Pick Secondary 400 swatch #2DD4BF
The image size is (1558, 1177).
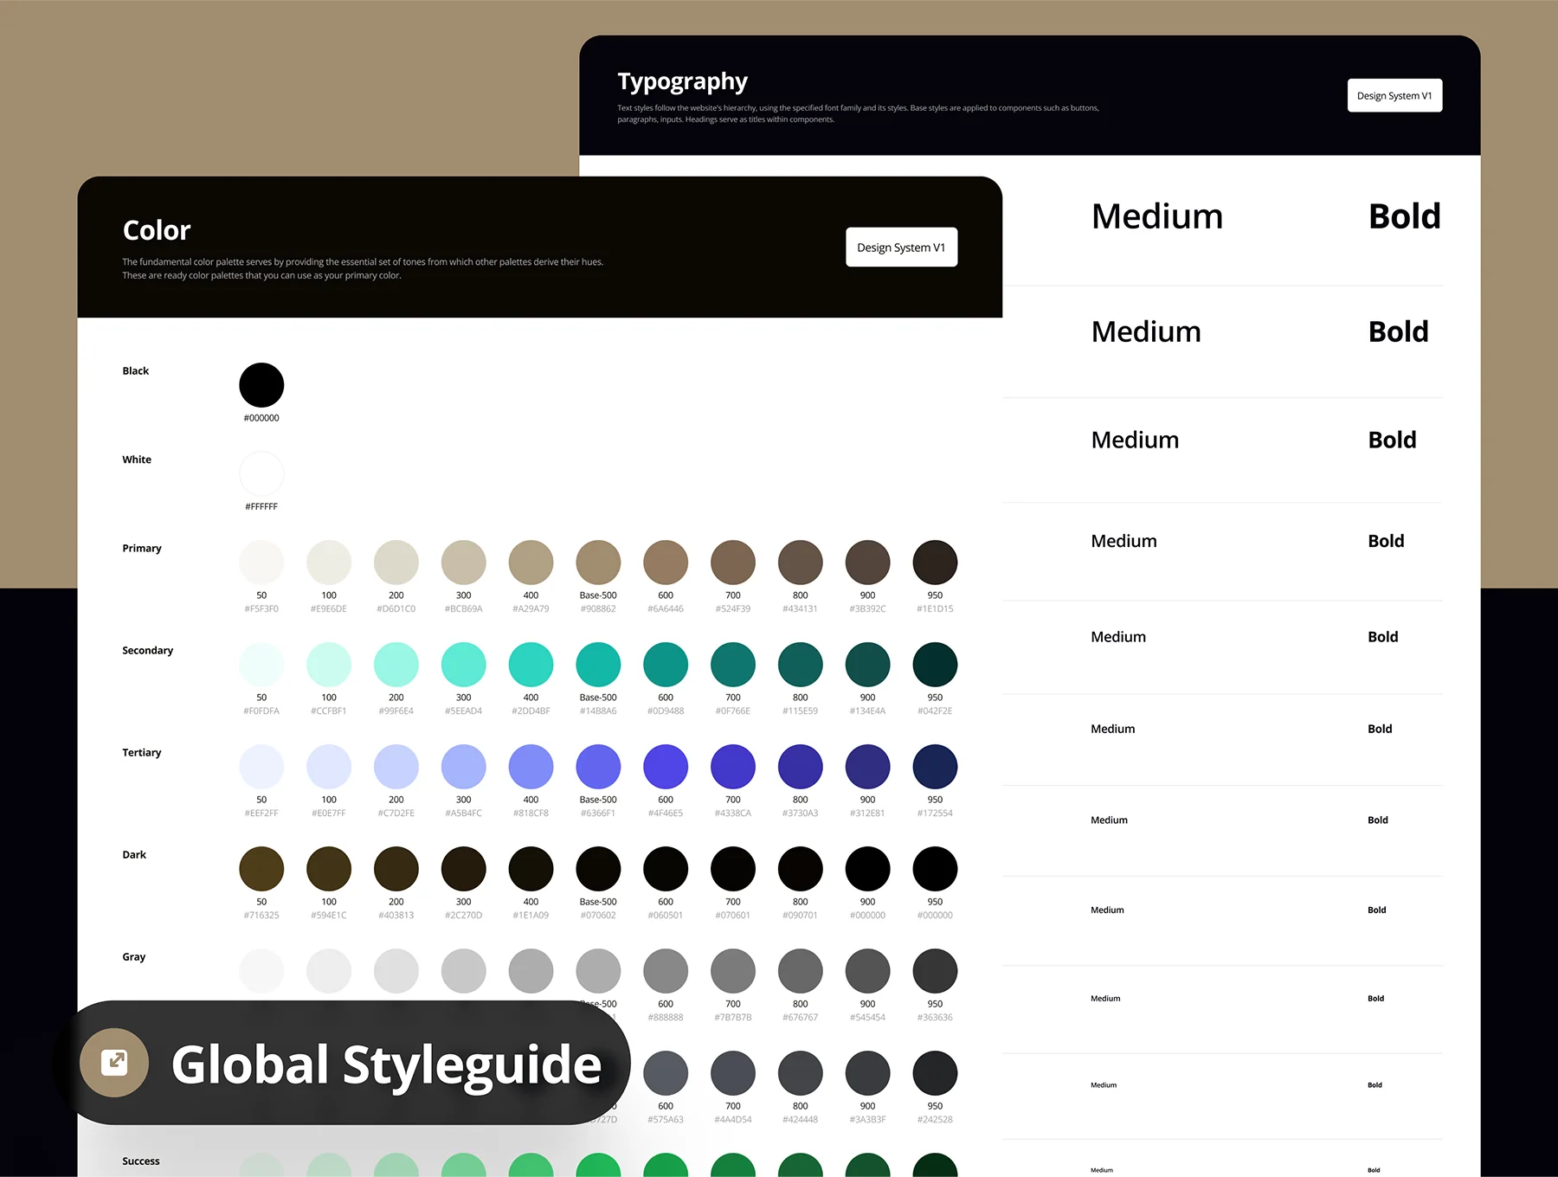[x=531, y=665]
